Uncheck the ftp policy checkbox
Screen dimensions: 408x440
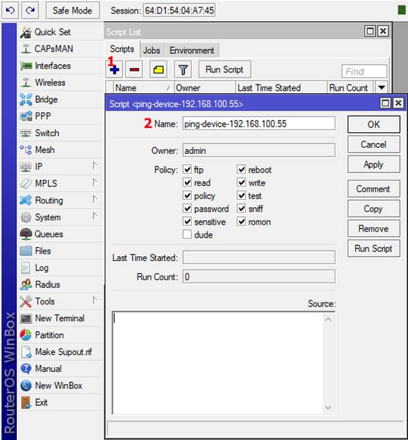[x=187, y=170]
